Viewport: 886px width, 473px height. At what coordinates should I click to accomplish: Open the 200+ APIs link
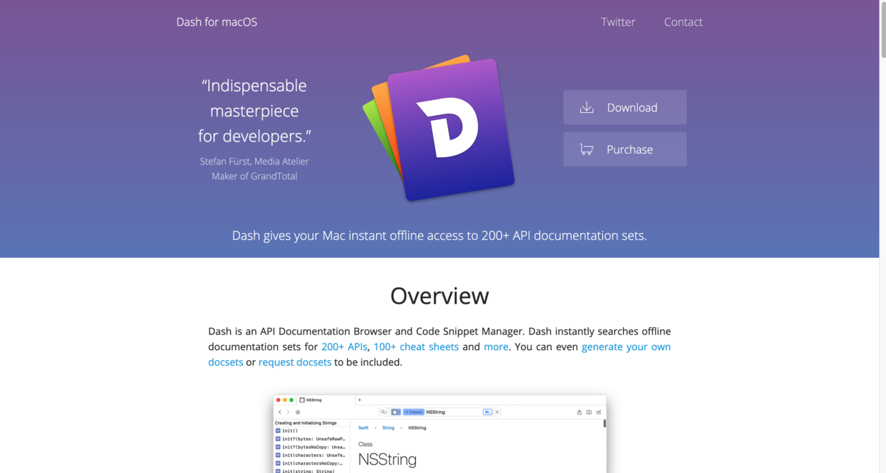coord(344,347)
